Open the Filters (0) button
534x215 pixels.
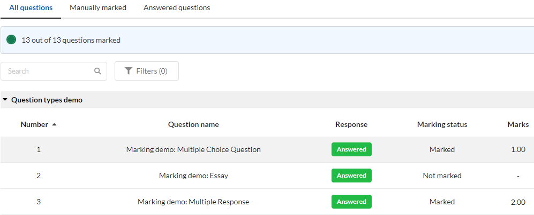[x=146, y=71]
